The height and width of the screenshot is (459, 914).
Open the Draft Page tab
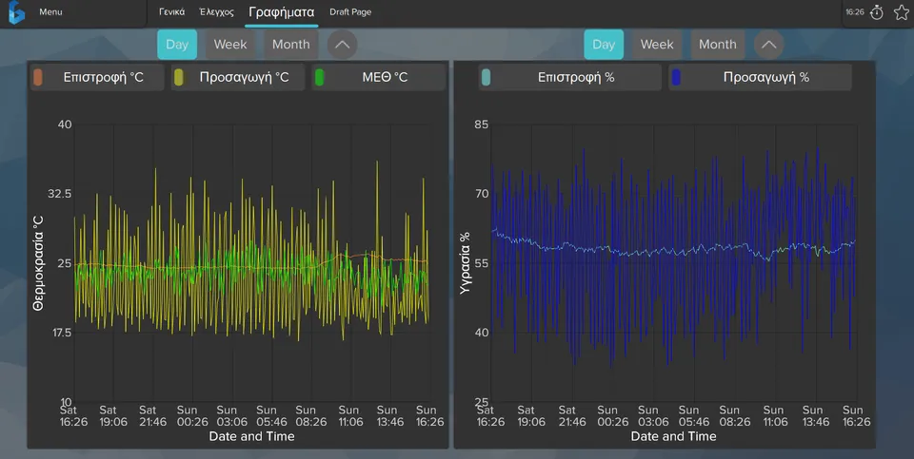[x=350, y=11]
